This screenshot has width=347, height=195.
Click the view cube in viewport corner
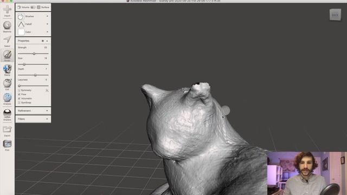[335, 15]
